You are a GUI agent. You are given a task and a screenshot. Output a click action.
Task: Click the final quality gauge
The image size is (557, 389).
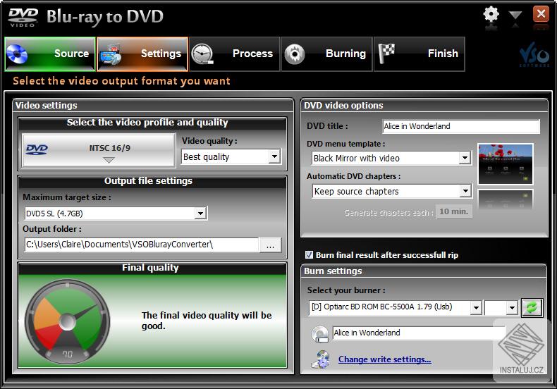[68, 321]
